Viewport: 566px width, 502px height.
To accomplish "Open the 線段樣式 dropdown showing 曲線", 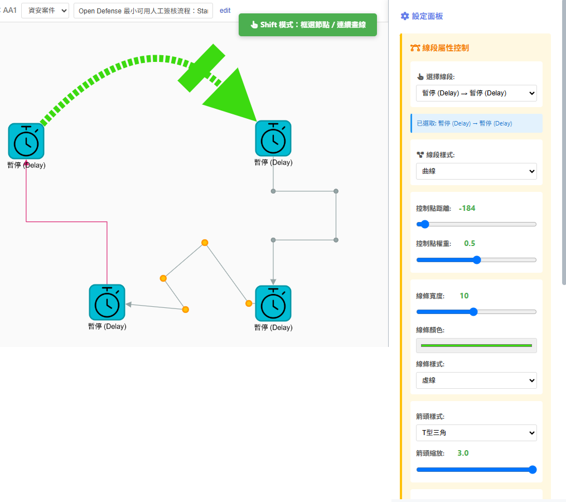I will tap(476, 171).
